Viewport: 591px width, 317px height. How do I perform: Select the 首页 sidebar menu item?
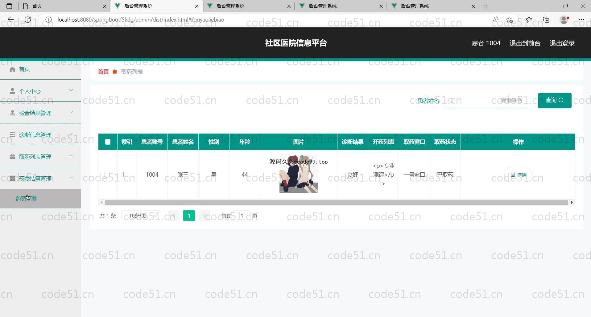pyautogui.click(x=40, y=69)
